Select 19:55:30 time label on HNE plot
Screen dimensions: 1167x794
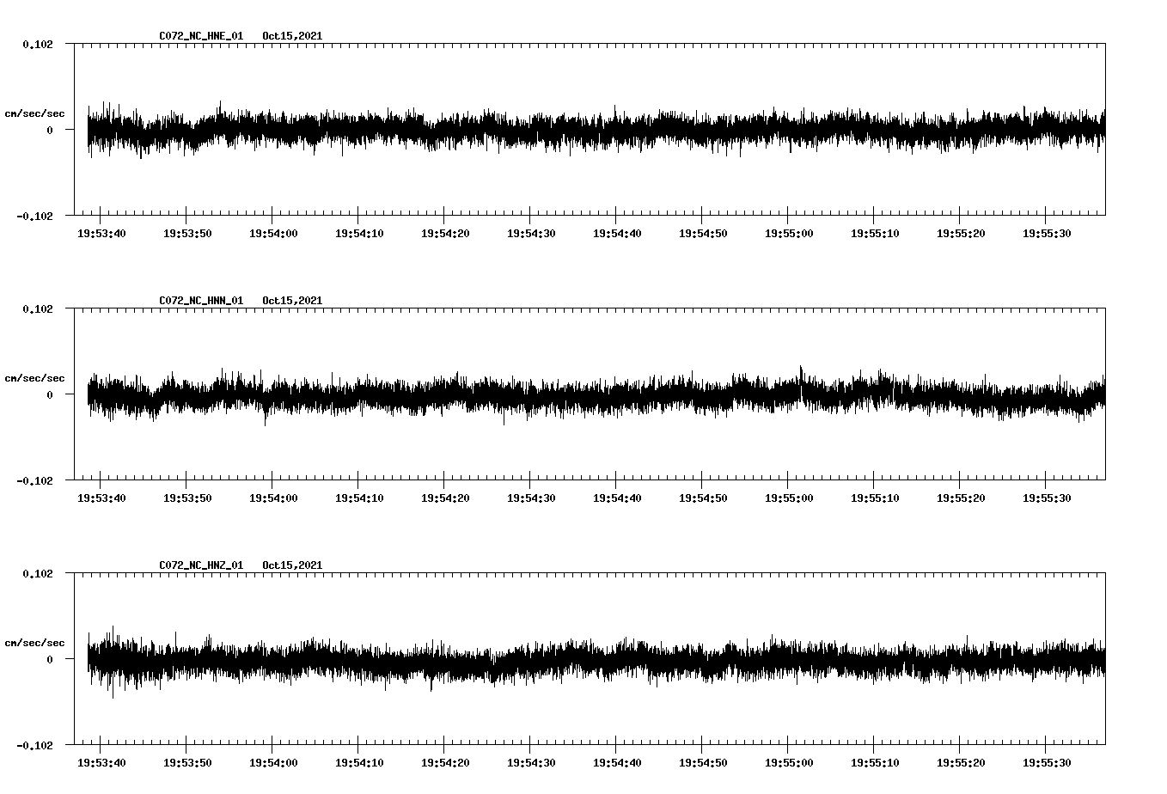tap(1047, 234)
